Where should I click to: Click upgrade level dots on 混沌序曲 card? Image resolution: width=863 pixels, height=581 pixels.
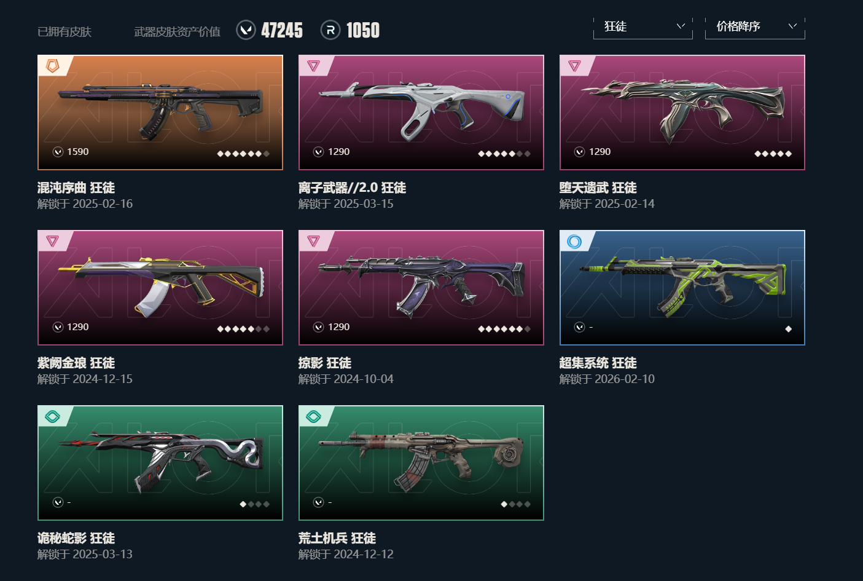(x=243, y=154)
